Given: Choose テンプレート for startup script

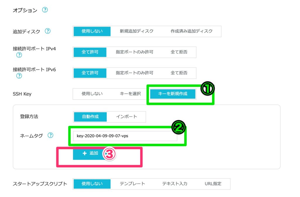Looking at the screenshot, I should [132, 184].
